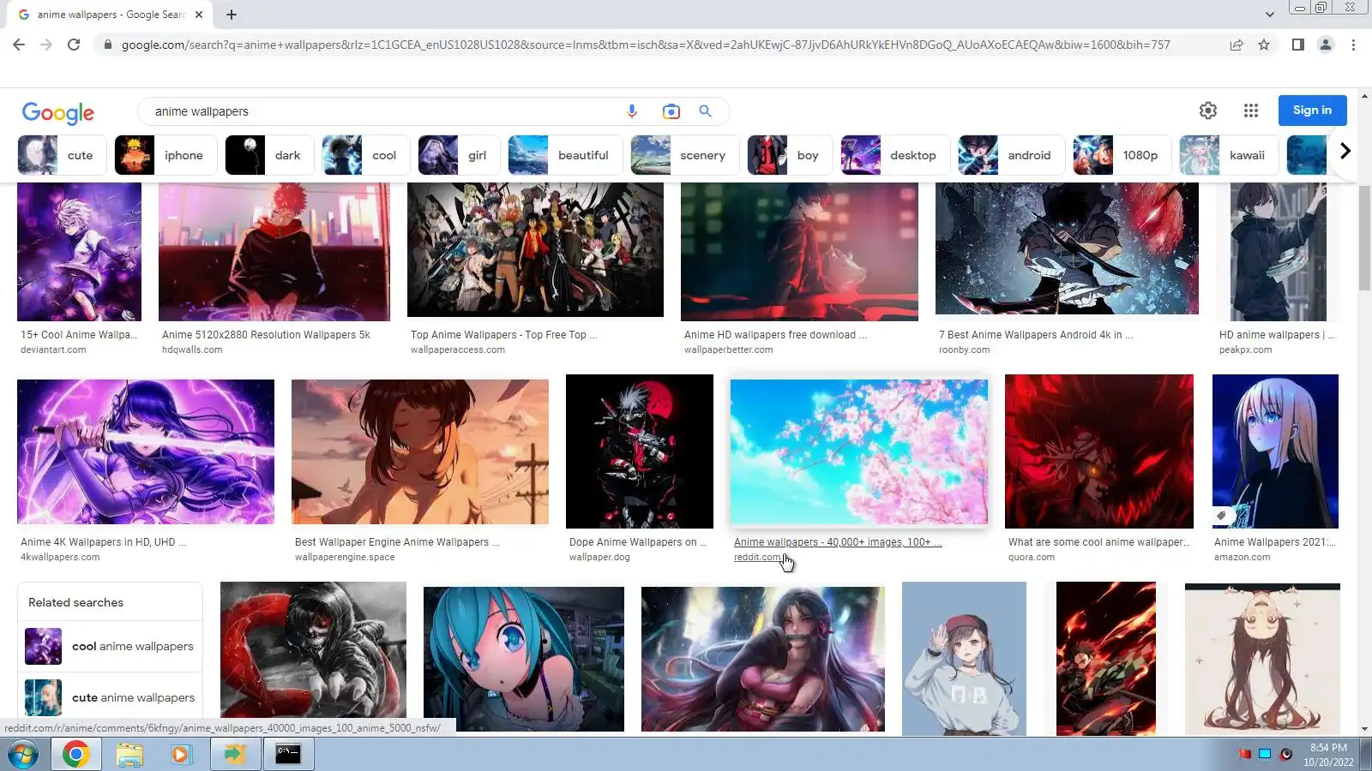The image size is (1372, 771).
Task: Click the Sign in button
Action: click(1313, 111)
